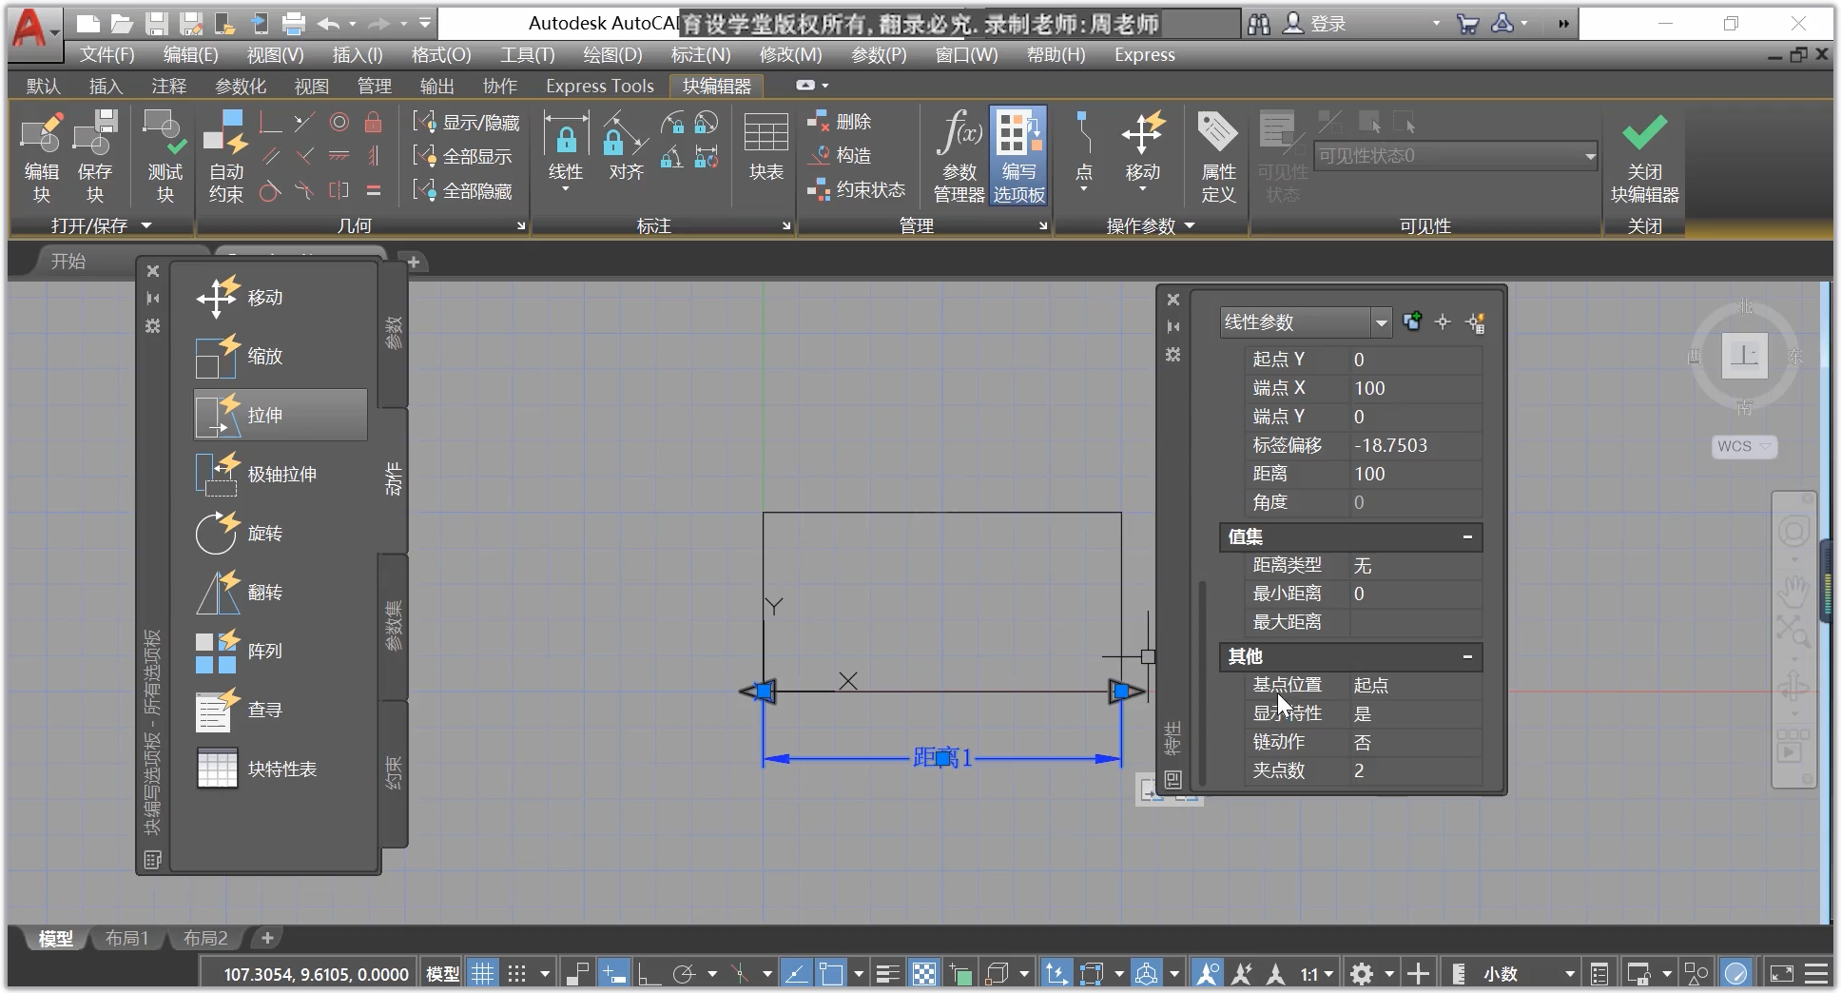Select the Stretch (拉伸) action in palette
Screen dimensions: 1841x994
tap(281, 415)
